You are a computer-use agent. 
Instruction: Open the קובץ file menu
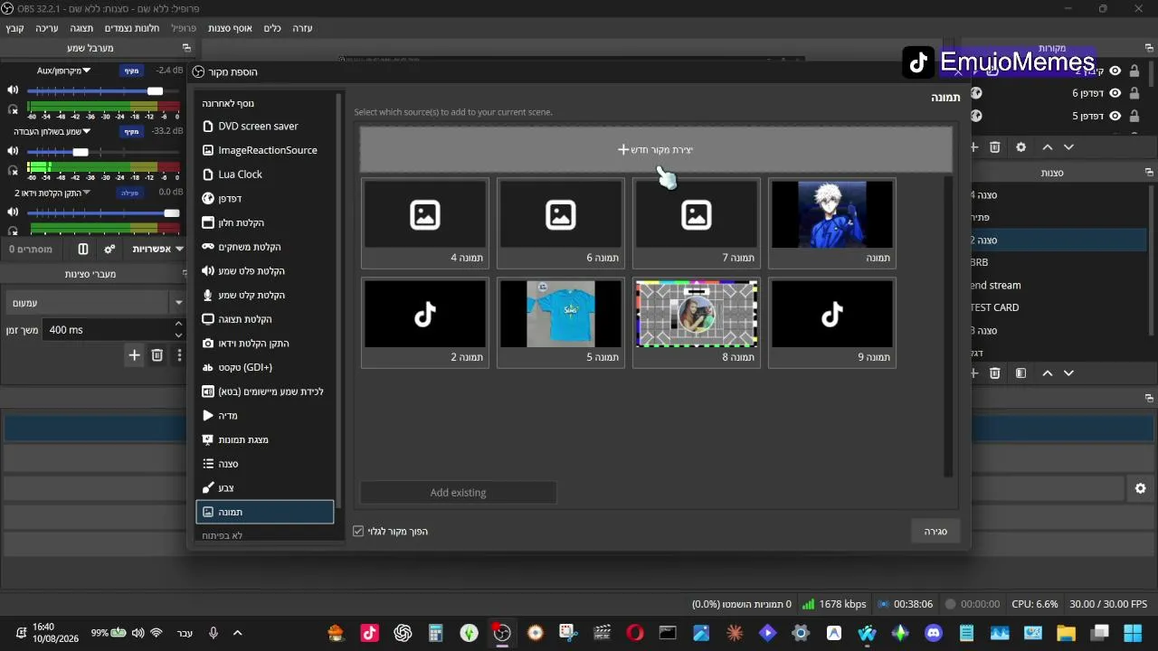[x=15, y=28]
